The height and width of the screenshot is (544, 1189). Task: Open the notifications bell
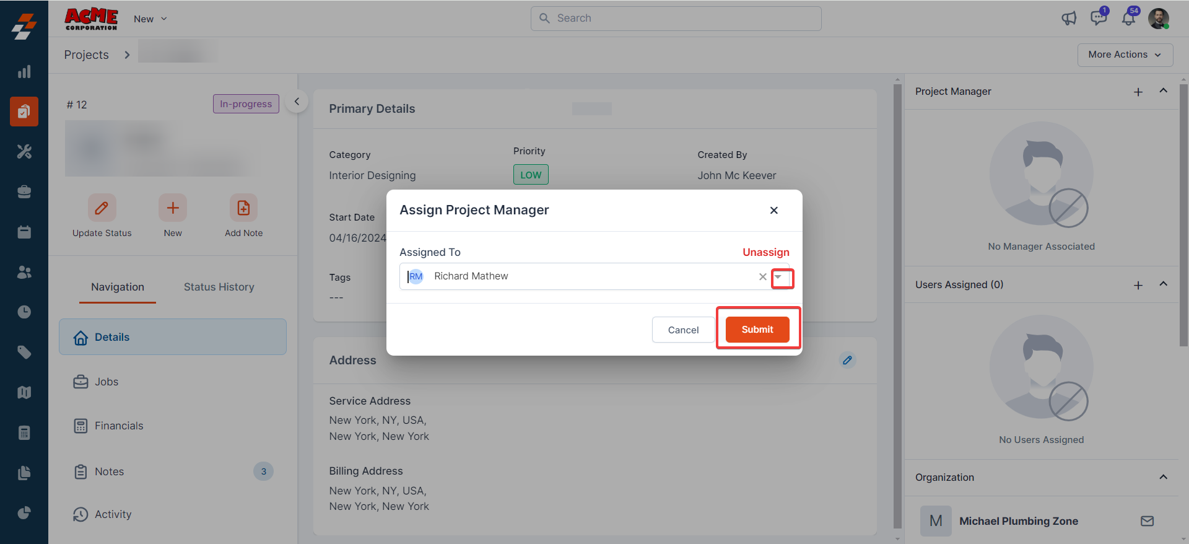(1128, 19)
